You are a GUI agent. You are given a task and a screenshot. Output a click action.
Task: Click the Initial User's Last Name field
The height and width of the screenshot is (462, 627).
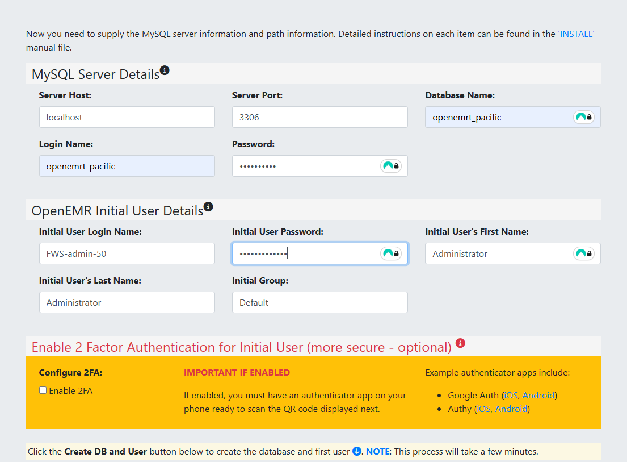click(127, 302)
